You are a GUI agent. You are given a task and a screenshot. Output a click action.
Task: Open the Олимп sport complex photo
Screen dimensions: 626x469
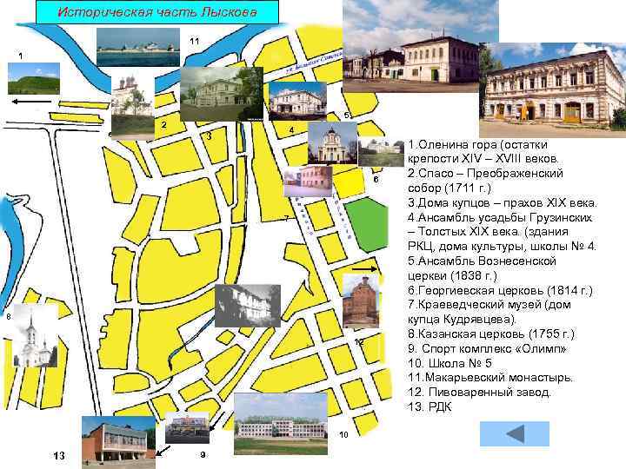point(187,428)
